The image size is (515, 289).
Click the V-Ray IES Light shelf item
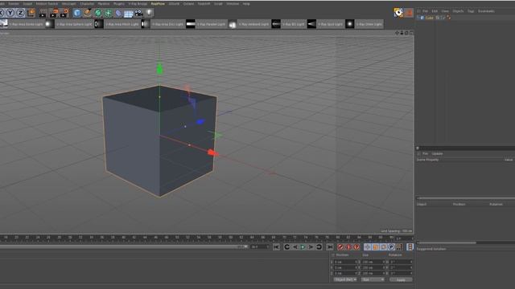pos(289,24)
